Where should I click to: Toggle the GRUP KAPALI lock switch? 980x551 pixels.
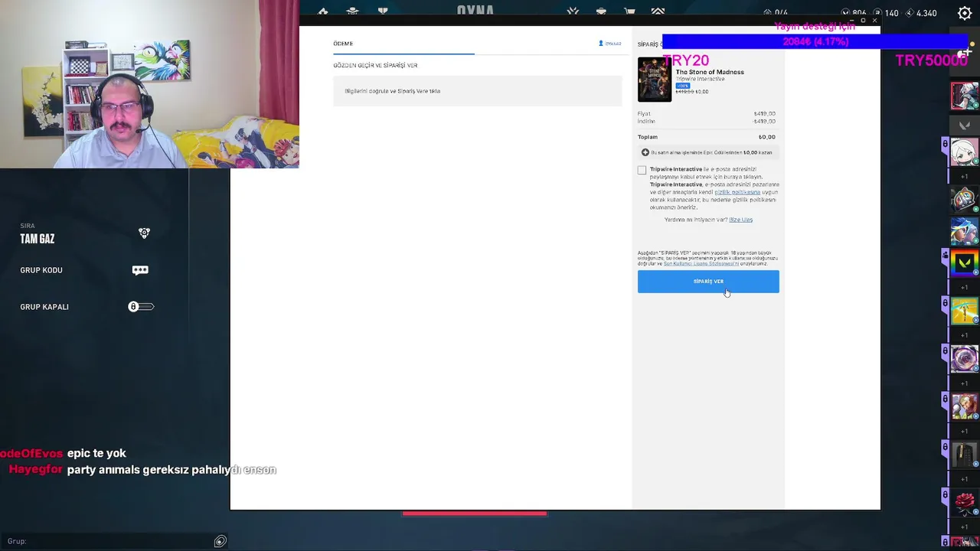(141, 307)
